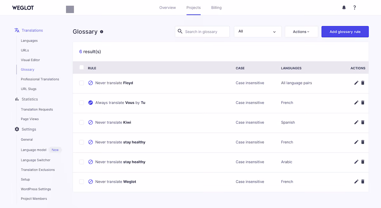The height and width of the screenshot is (208, 381).
Task: Select Glossary in the sidebar
Action: click(x=28, y=70)
